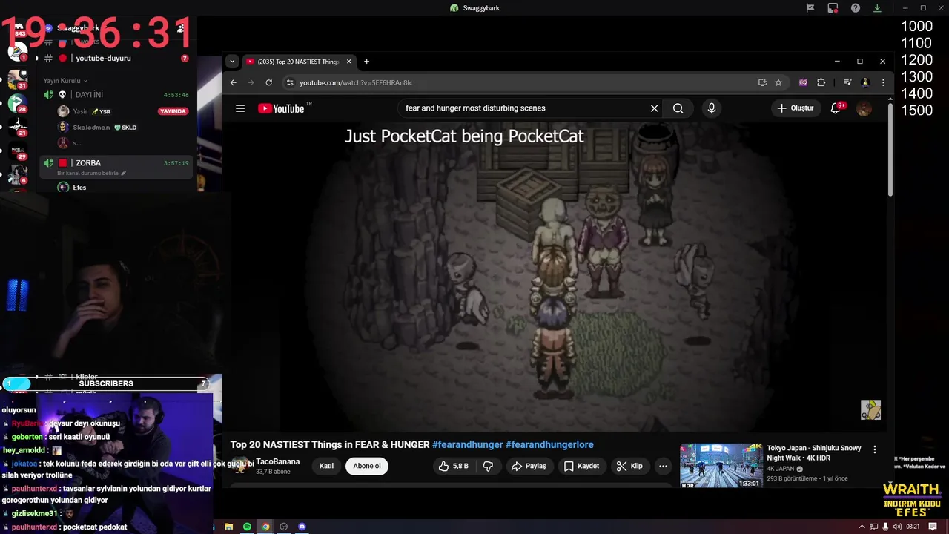Open the YouTube account avatar menu
Image resolution: width=949 pixels, height=534 pixels.
tap(864, 108)
